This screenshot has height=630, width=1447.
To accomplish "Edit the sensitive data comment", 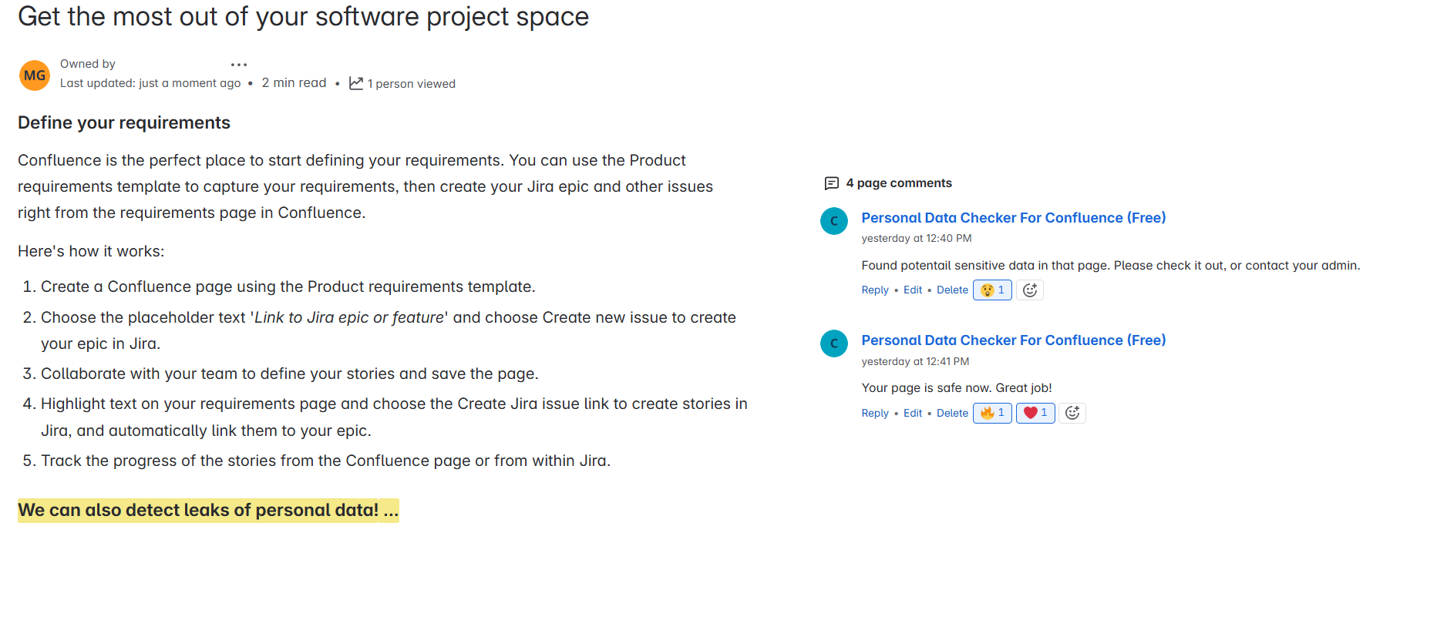I will pyautogui.click(x=913, y=290).
